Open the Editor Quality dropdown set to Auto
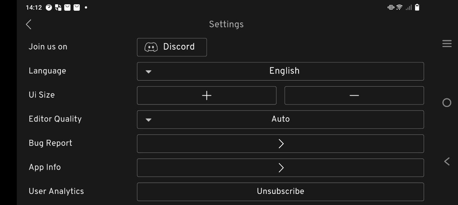The height and width of the screenshot is (205, 458). click(281, 119)
